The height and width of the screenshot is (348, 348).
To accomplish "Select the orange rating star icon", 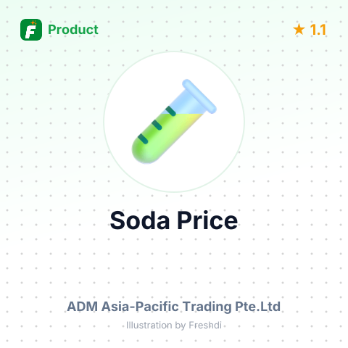I will (x=299, y=30).
